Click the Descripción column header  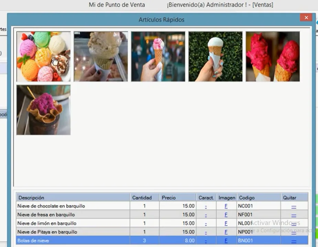pos(31,197)
